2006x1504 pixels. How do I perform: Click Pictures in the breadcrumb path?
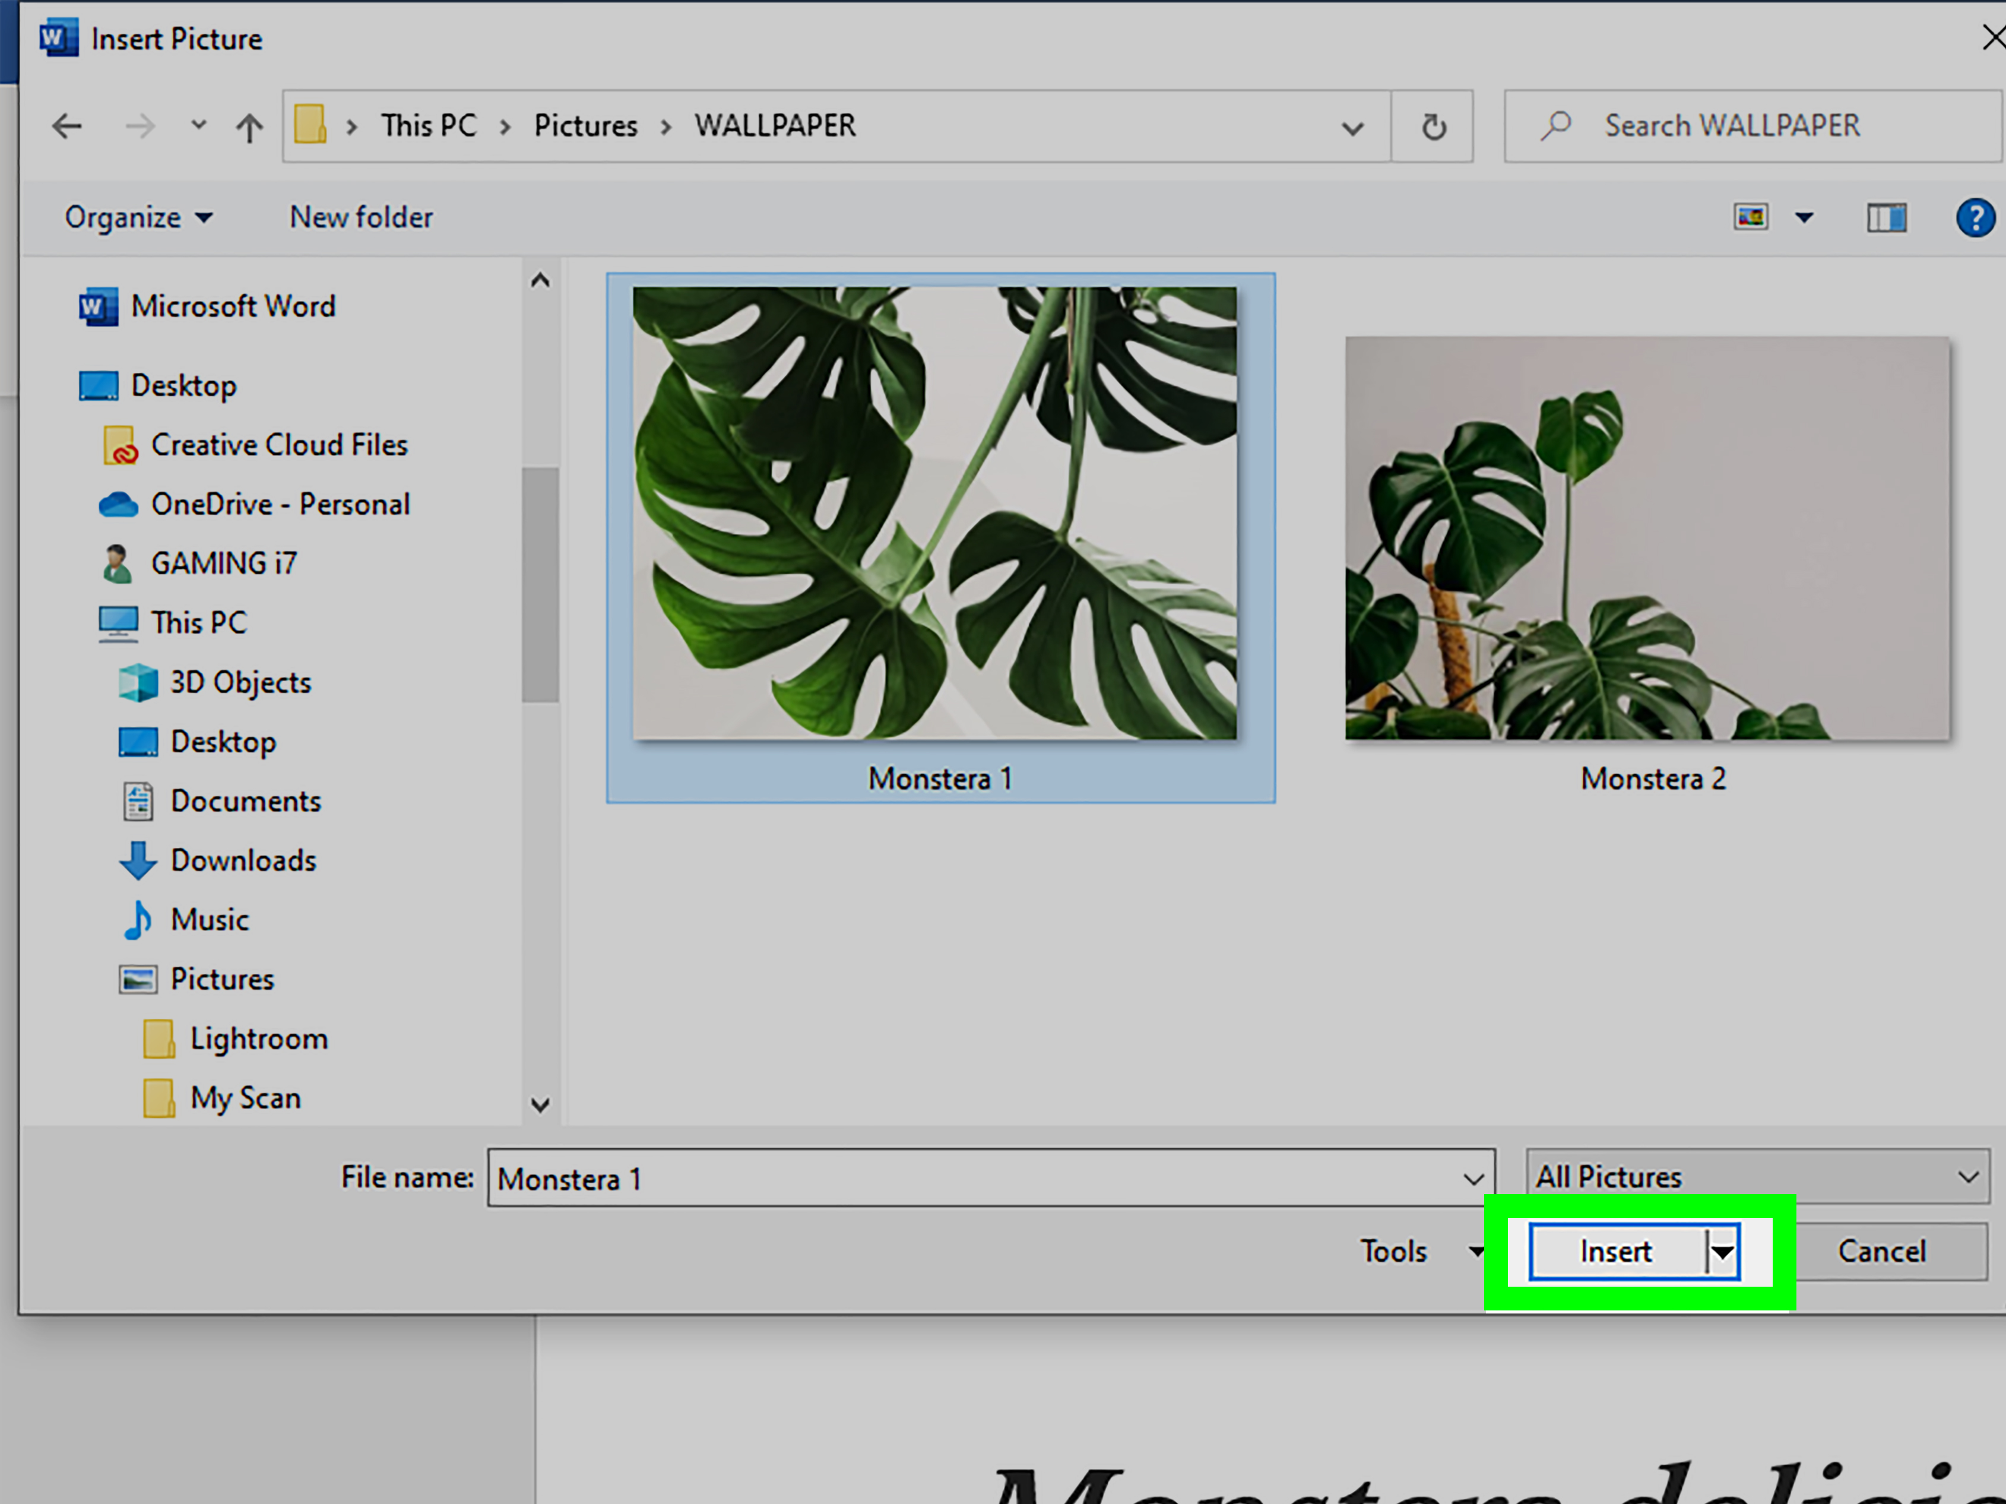tap(585, 125)
